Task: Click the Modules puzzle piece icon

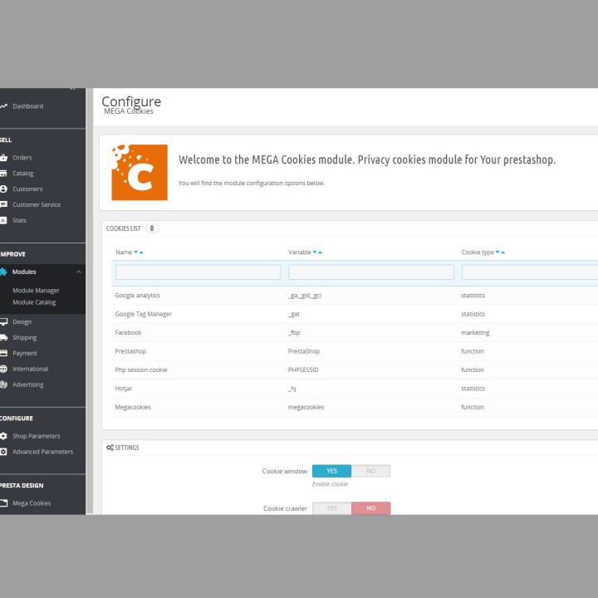Action: click(x=3, y=272)
